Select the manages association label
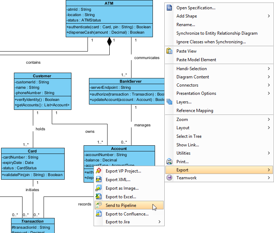Viewport: 274px width, 233px height. pyautogui.click(x=143, y=125)
